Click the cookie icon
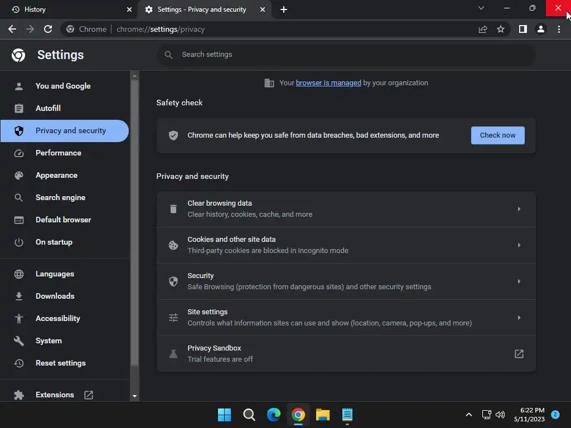Viewport: 571px width, 428px height. (173, 245)
